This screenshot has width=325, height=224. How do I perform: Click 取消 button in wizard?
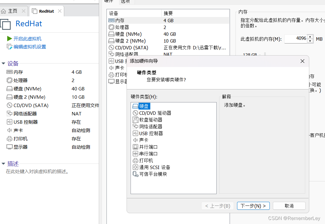(x=289, y=206)
